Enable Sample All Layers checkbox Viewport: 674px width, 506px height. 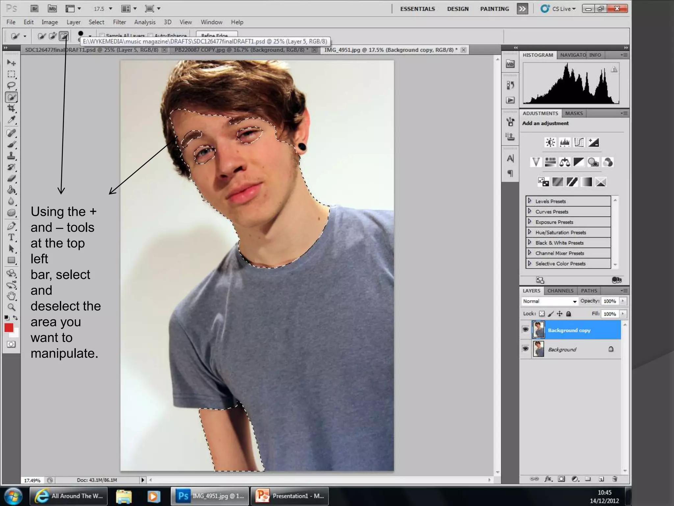tap(102, 35)
